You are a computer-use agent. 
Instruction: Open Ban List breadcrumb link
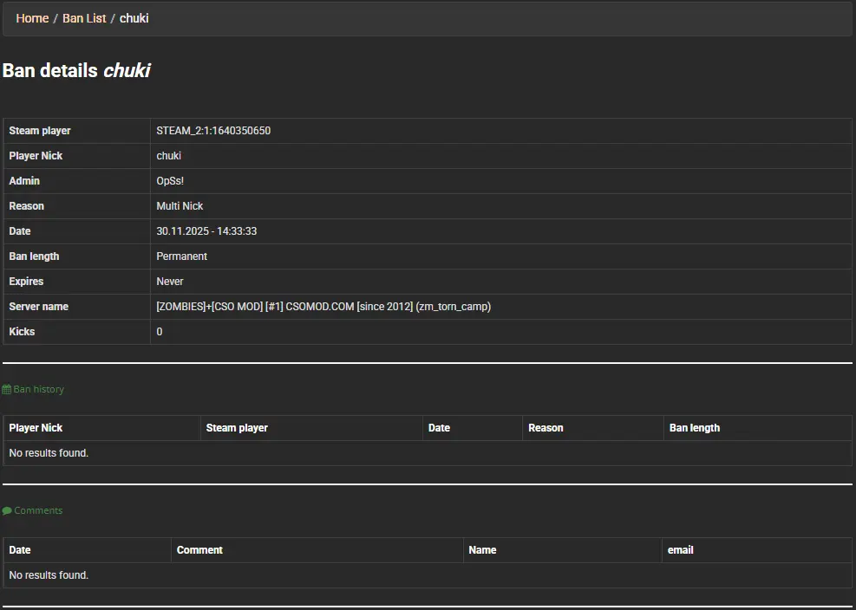click(x=84, y=18)
